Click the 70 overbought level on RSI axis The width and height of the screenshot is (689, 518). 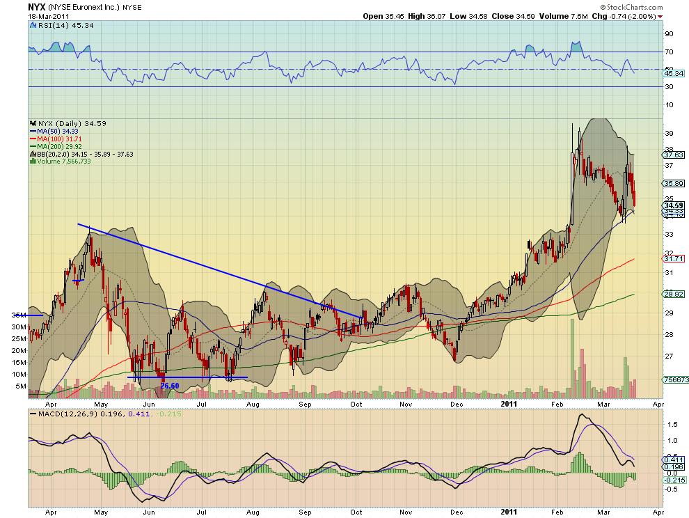coord(669,52)
